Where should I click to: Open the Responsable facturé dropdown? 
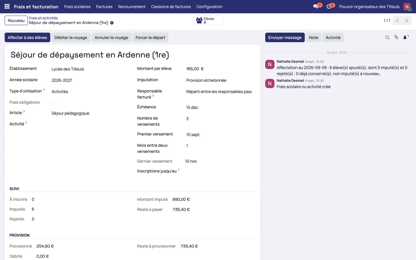click(219, 92)
